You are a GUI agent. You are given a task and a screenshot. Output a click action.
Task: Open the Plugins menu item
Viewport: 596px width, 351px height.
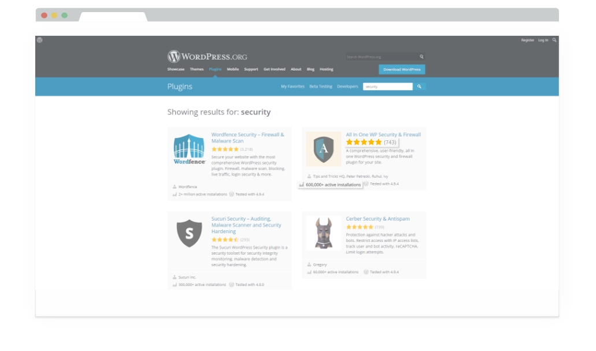click(215, 69)
